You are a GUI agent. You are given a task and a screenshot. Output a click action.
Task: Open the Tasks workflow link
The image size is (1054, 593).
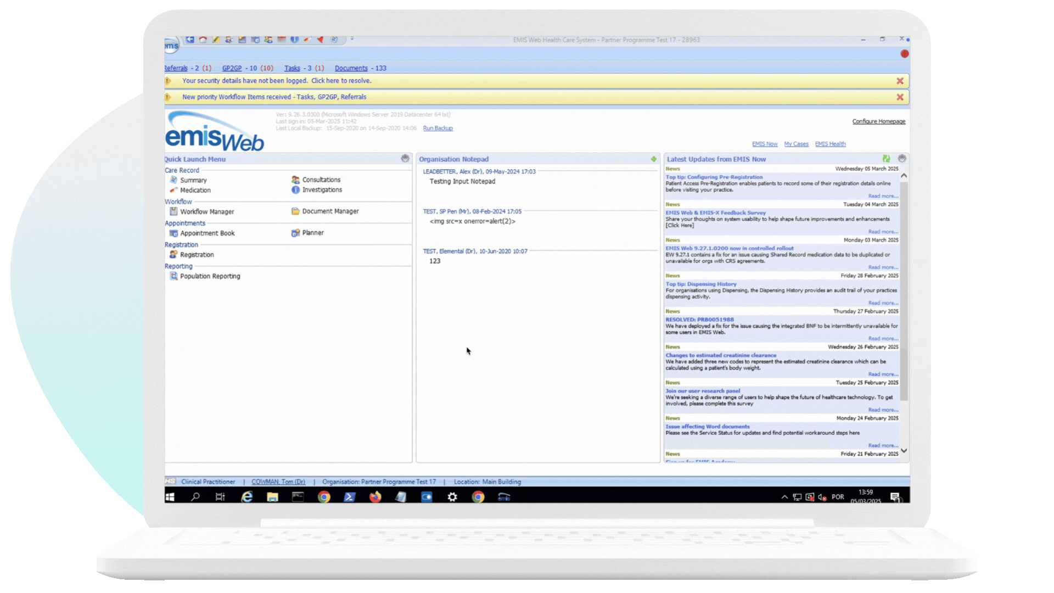point(292,68)
